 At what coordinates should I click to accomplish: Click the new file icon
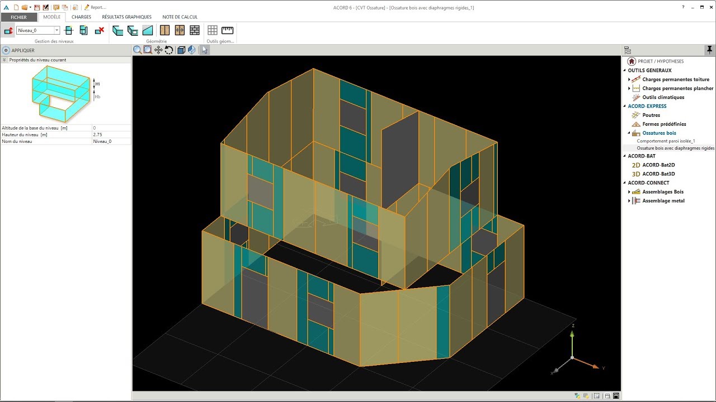click(x=16, y=7)
